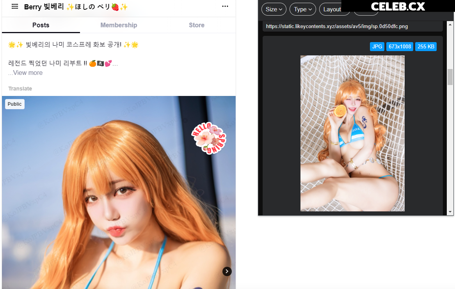Open the Size filter dropdown
455x289 pixels.
[274, 9]
